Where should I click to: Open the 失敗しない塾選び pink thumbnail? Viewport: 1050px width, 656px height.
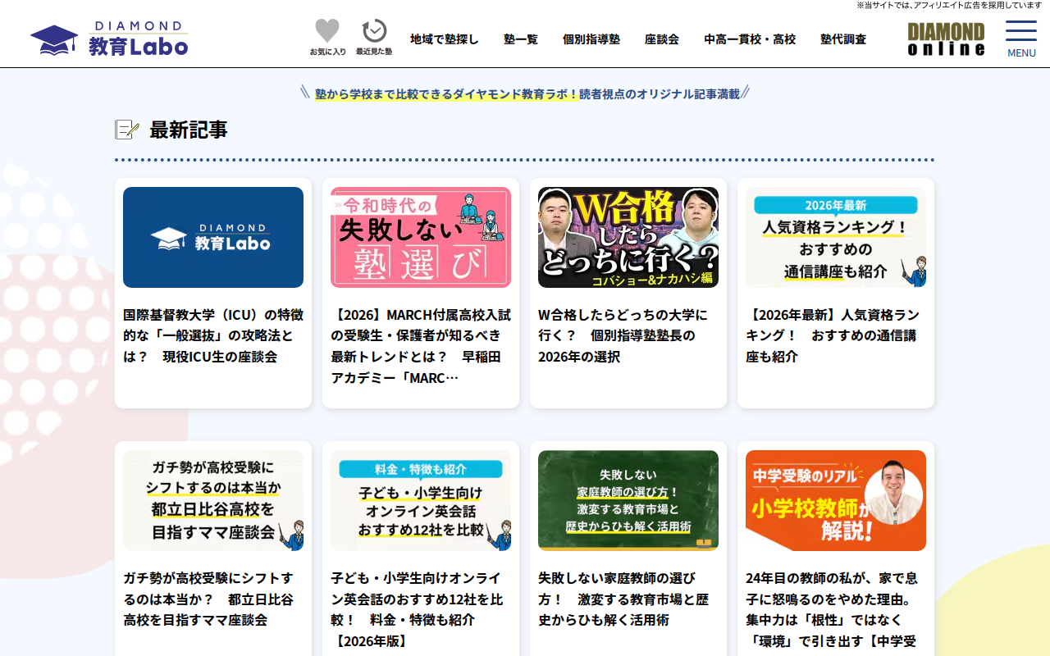(x=421, y=237)
